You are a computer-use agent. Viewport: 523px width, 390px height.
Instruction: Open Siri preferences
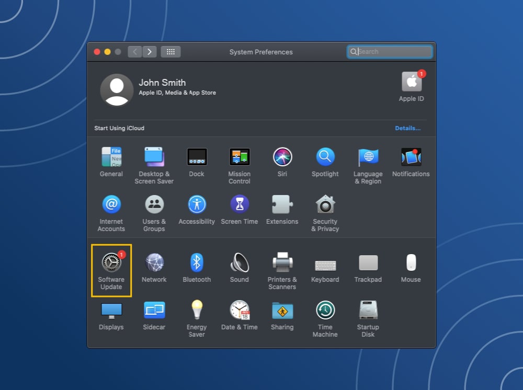pyautogui.click(x=282, y=162)
